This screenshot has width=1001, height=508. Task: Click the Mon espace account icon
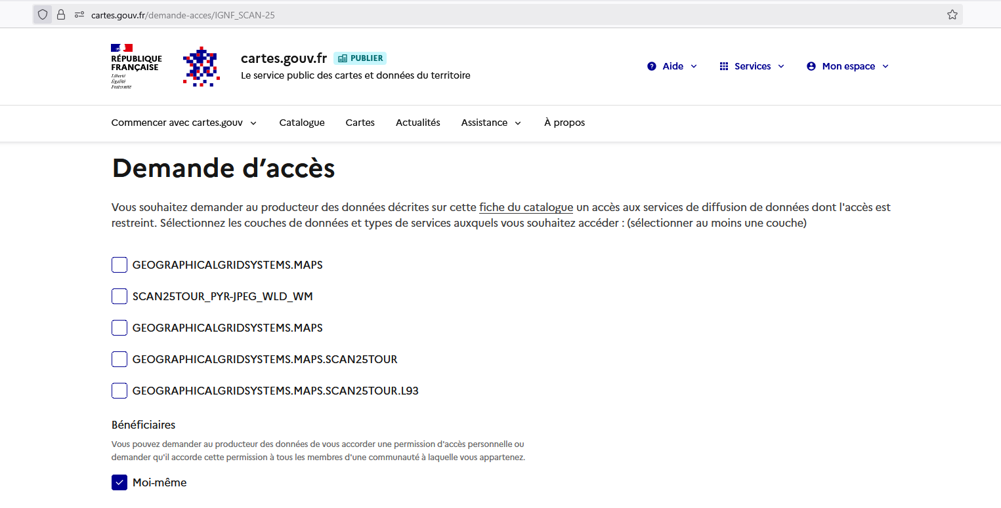(x=811, y=66)
